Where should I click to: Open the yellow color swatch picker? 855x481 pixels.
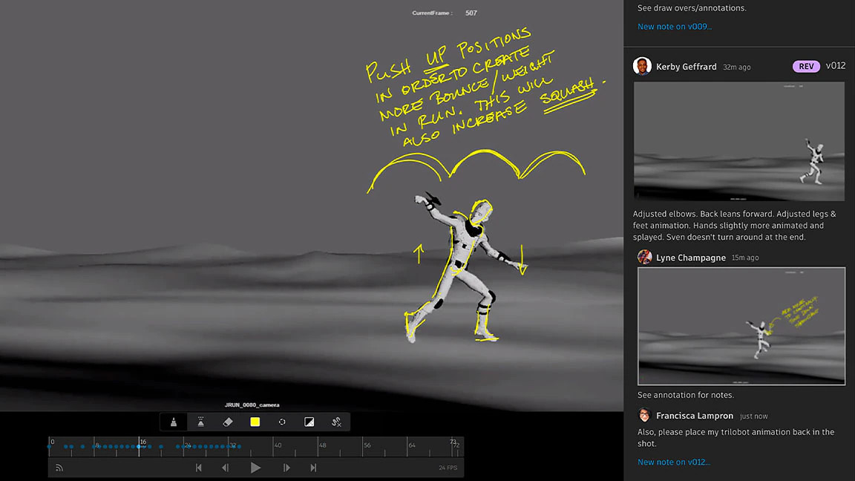pos(255,422)
